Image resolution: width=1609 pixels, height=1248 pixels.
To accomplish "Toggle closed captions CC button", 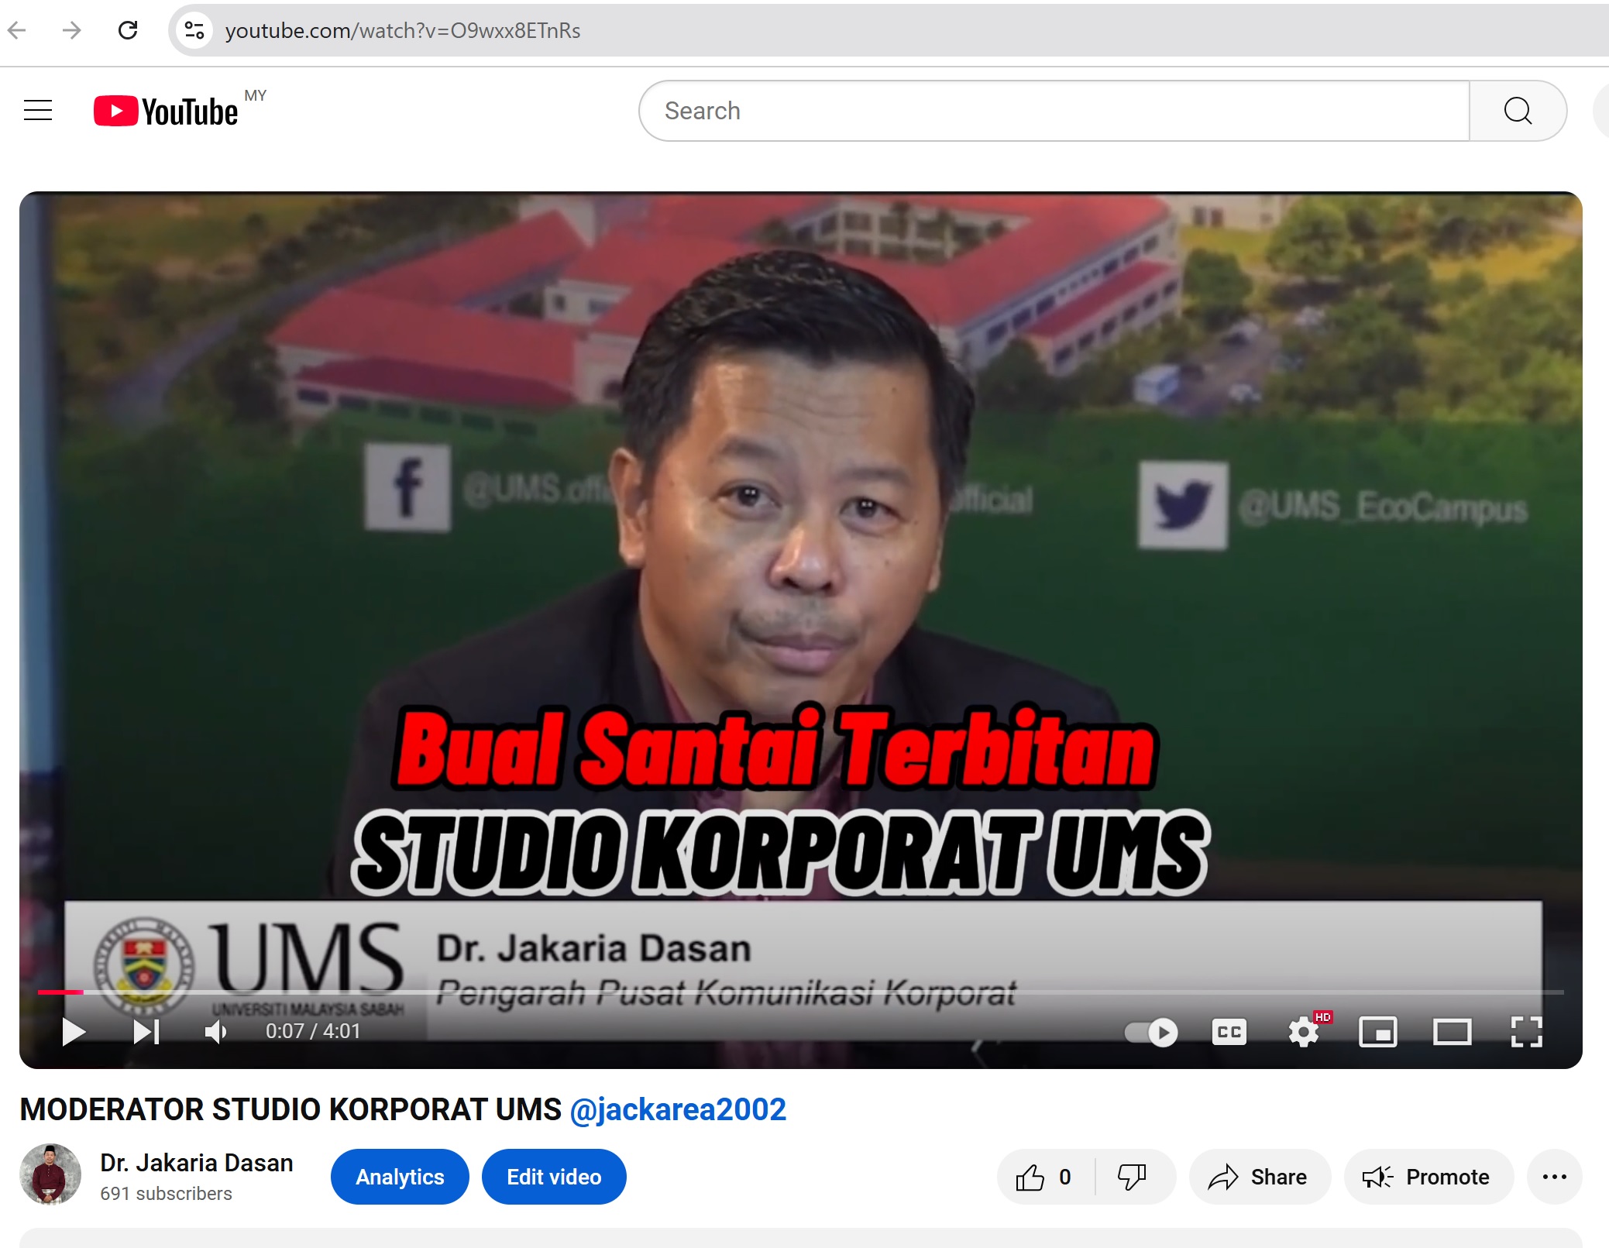I will click(1229, 1032).
